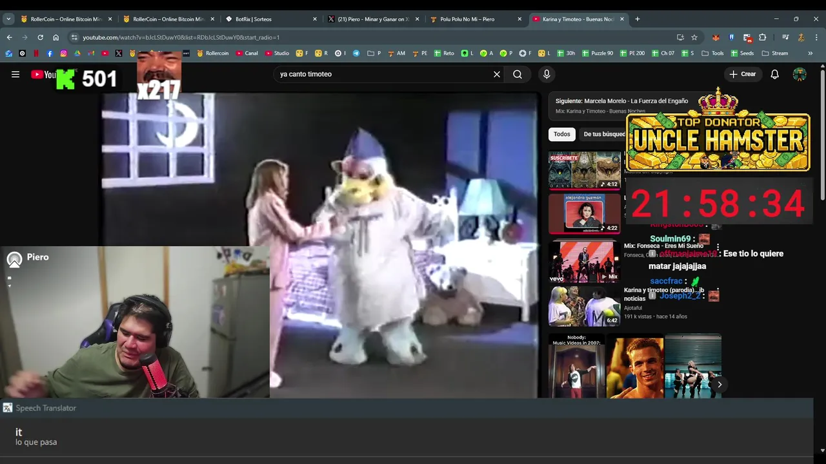
Task: Show more bookmarks with the double chevron
Action: click(810, 53)
